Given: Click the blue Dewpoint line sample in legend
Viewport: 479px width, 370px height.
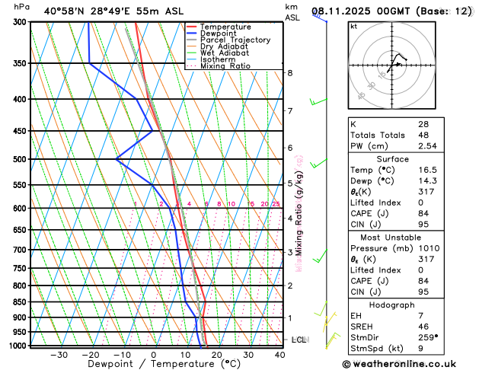Looking at the screenshot, I should 192,33.
